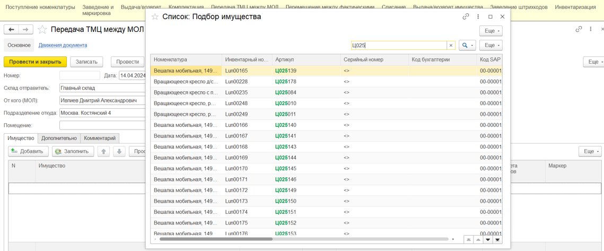This screenshot has width=604, height=251.
Task: Click the Провести button
Action: coord(127,62)
